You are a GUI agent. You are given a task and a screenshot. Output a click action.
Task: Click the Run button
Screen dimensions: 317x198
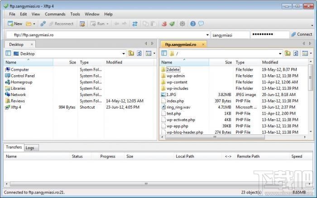tap(97, 24)
